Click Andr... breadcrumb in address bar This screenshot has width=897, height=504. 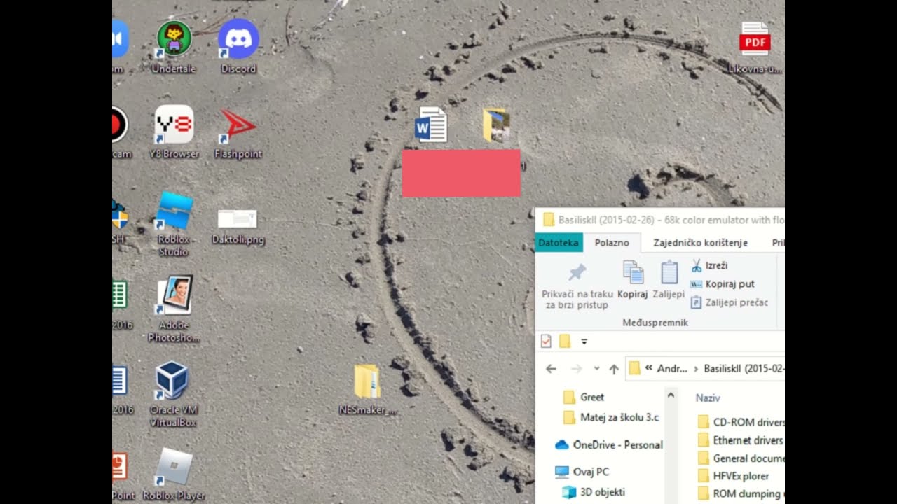click(672, 368)
